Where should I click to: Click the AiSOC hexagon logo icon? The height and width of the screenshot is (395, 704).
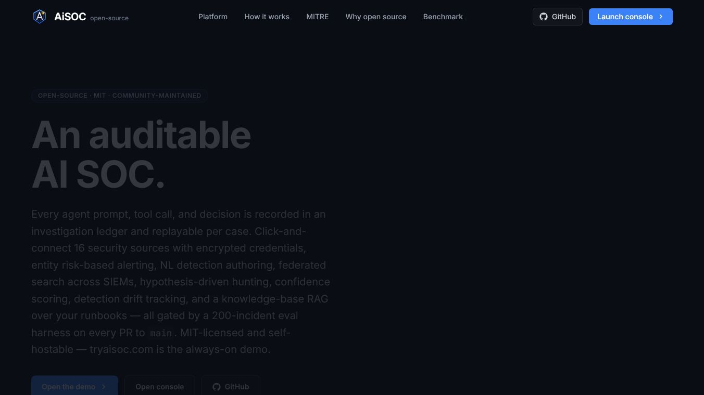click(40, 17)
